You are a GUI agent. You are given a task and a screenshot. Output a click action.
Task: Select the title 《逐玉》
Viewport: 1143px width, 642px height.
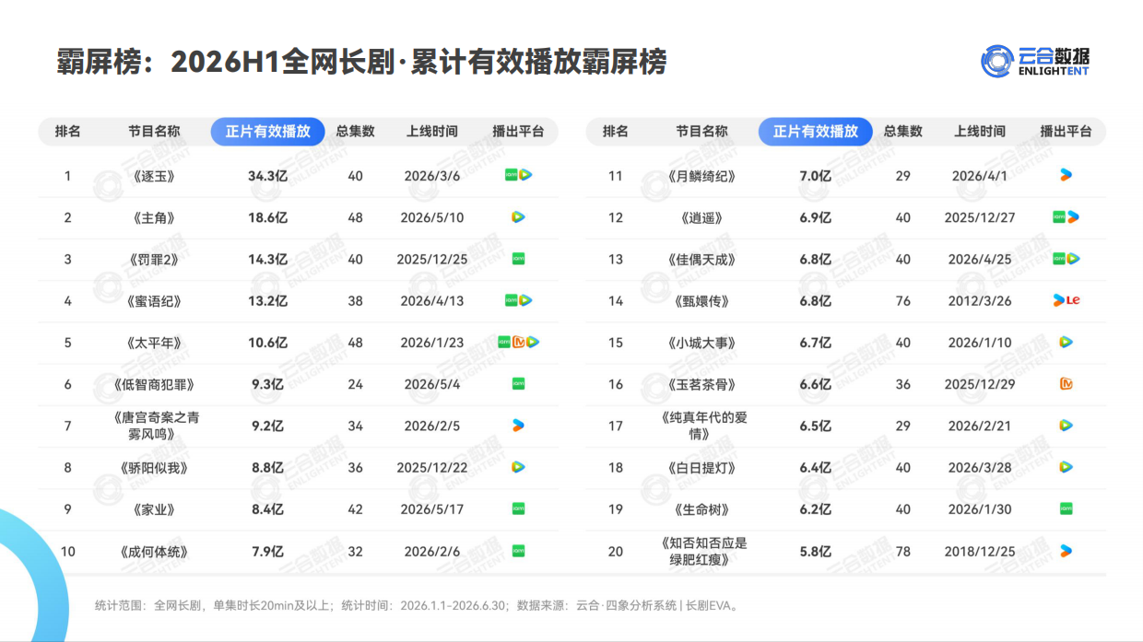point(154,176)
